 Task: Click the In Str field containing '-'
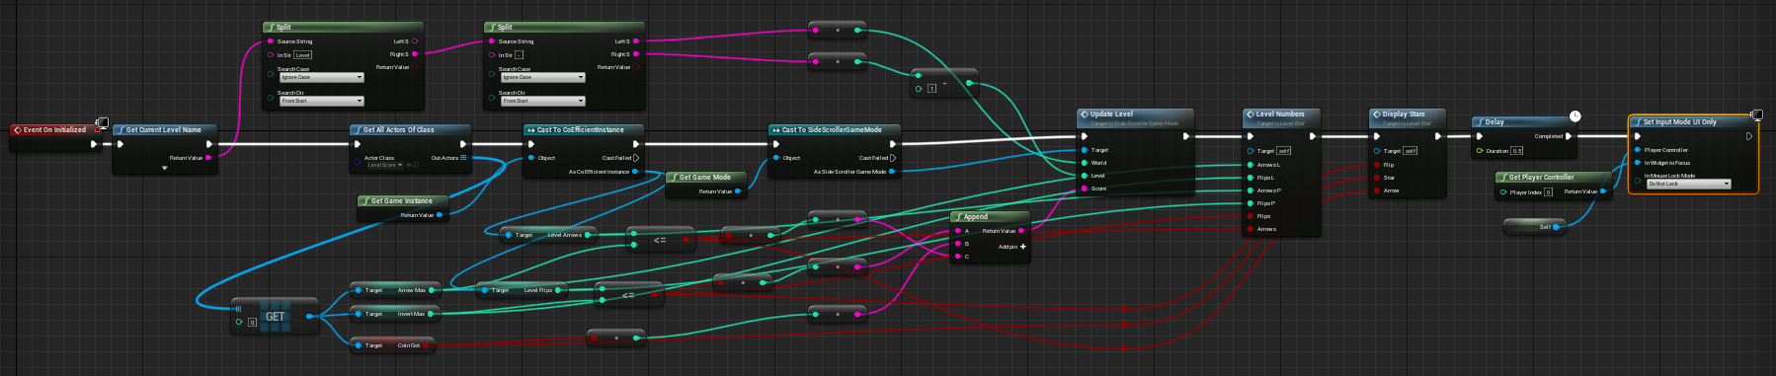click(520, 55)
